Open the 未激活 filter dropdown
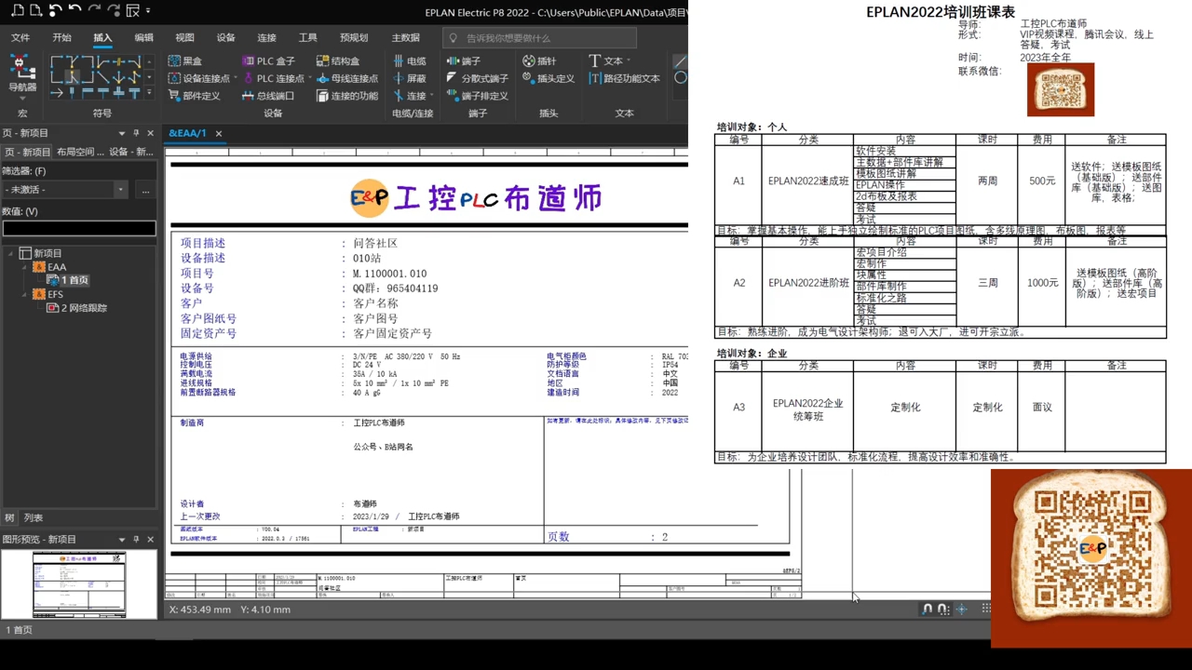 pyautogui.click(x=120, y=190)
